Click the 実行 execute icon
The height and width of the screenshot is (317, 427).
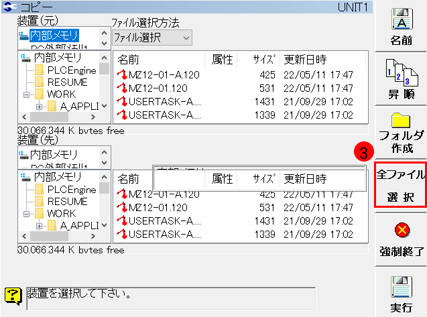pyautogui.click(x=402, y=286)
